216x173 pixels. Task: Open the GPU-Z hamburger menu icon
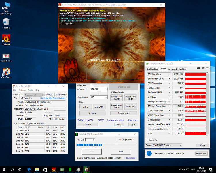pyautogui.click(x=207, y=68)
